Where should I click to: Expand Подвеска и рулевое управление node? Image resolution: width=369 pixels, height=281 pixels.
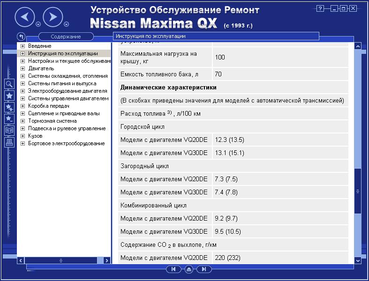click(x=23, y=129)
